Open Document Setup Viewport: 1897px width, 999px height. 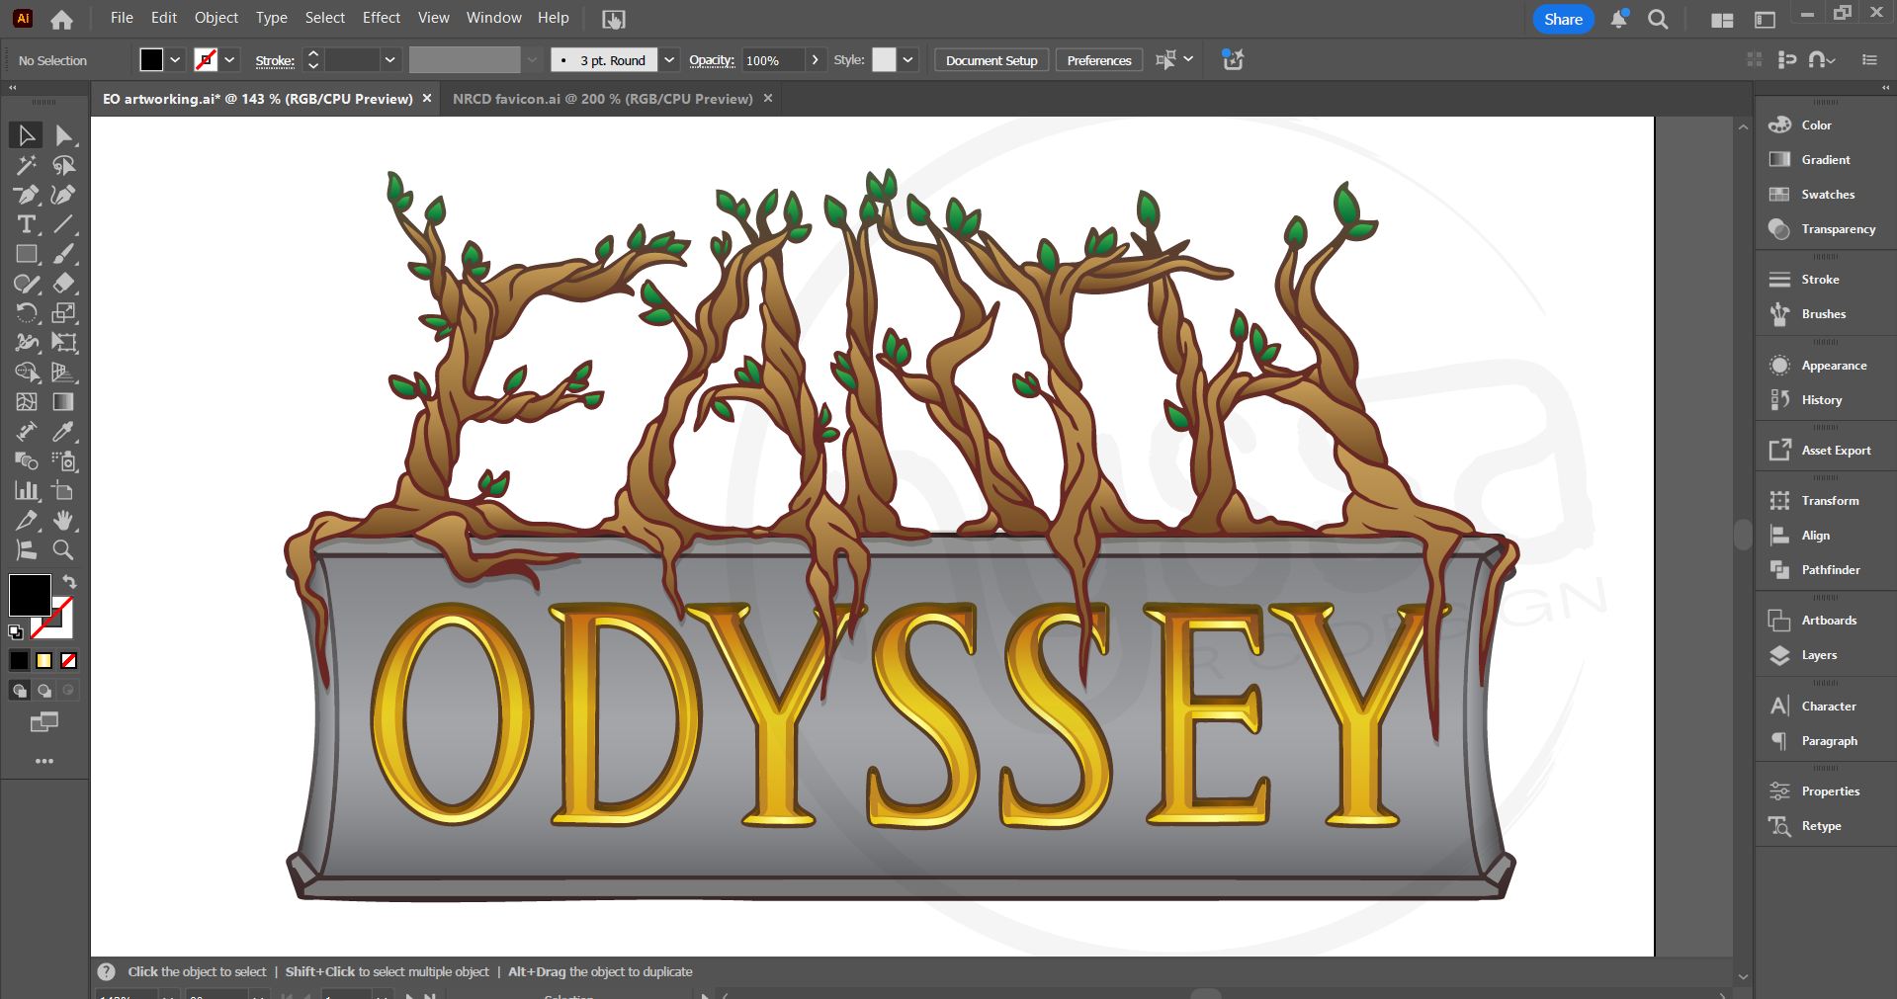coord(991,59)
